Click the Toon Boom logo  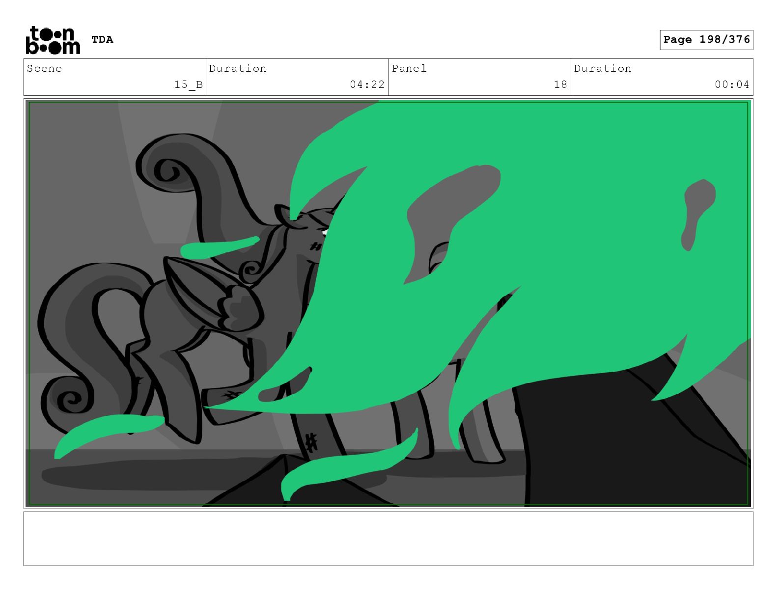[53, 40]
